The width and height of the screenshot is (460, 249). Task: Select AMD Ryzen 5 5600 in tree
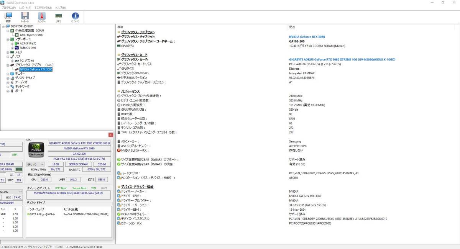click(x=31, y=35)
